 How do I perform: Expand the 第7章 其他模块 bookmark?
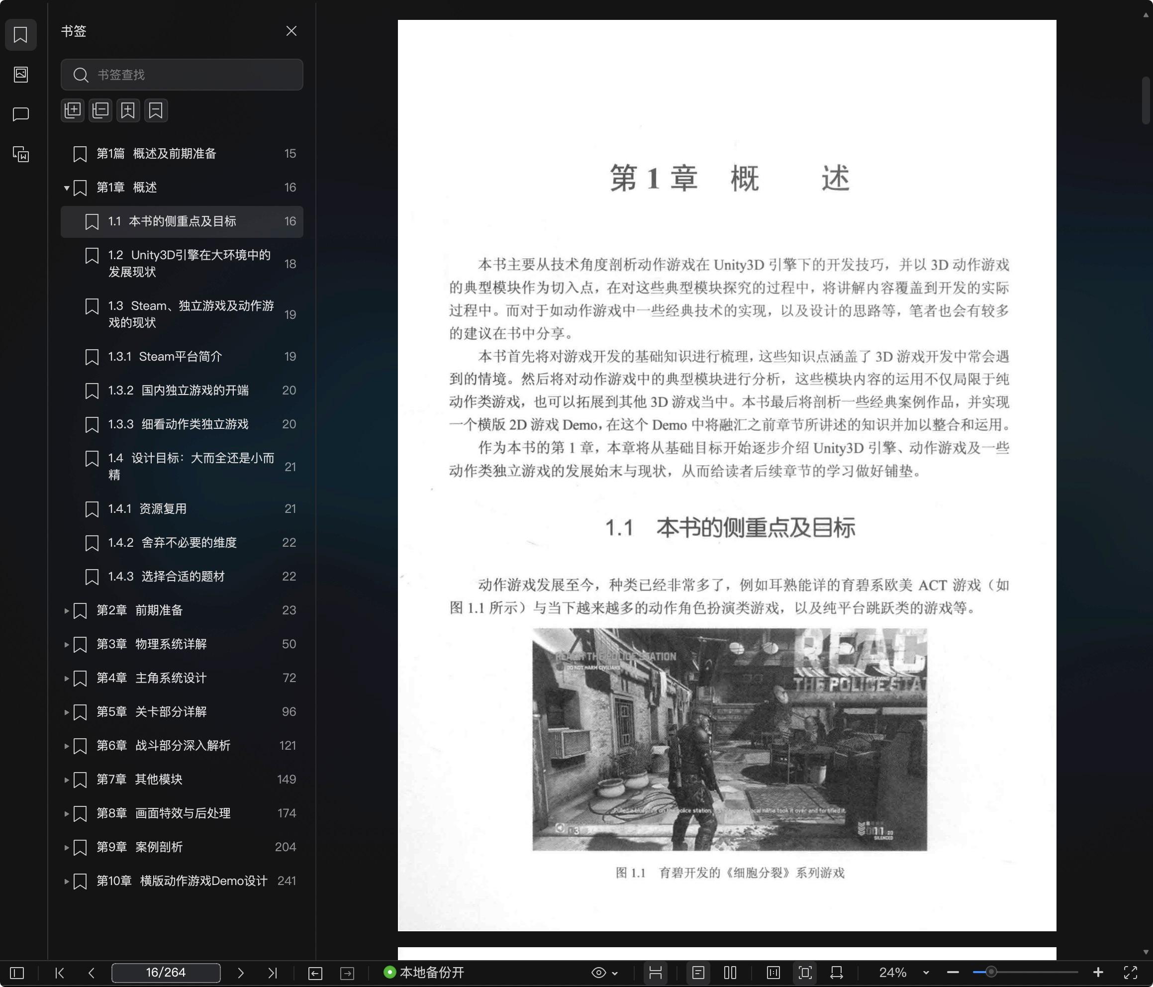coord(66,780)
